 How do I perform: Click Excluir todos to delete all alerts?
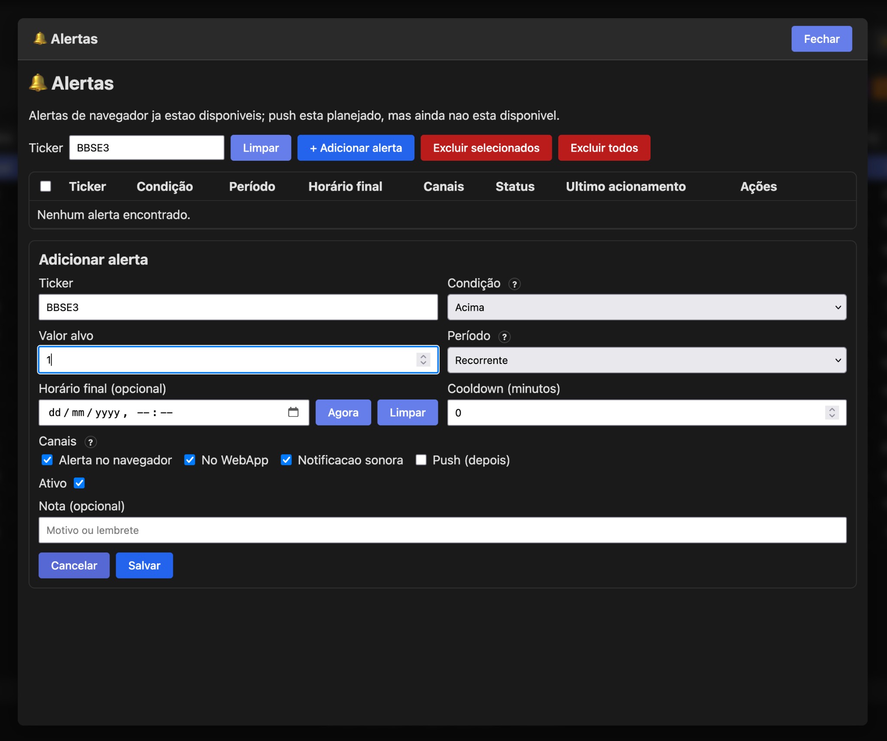coord(604,148)
